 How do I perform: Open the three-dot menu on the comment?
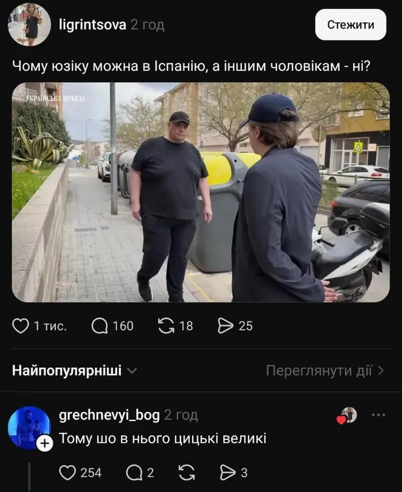(378, 415)
